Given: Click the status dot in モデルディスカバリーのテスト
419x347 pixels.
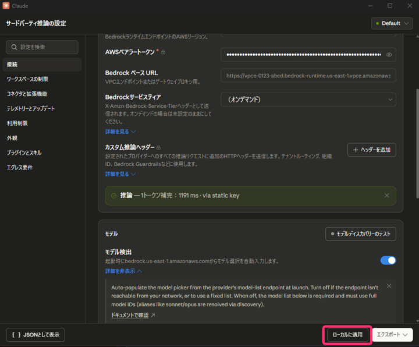Looking at the screenshot, I should tap(332, 234).
